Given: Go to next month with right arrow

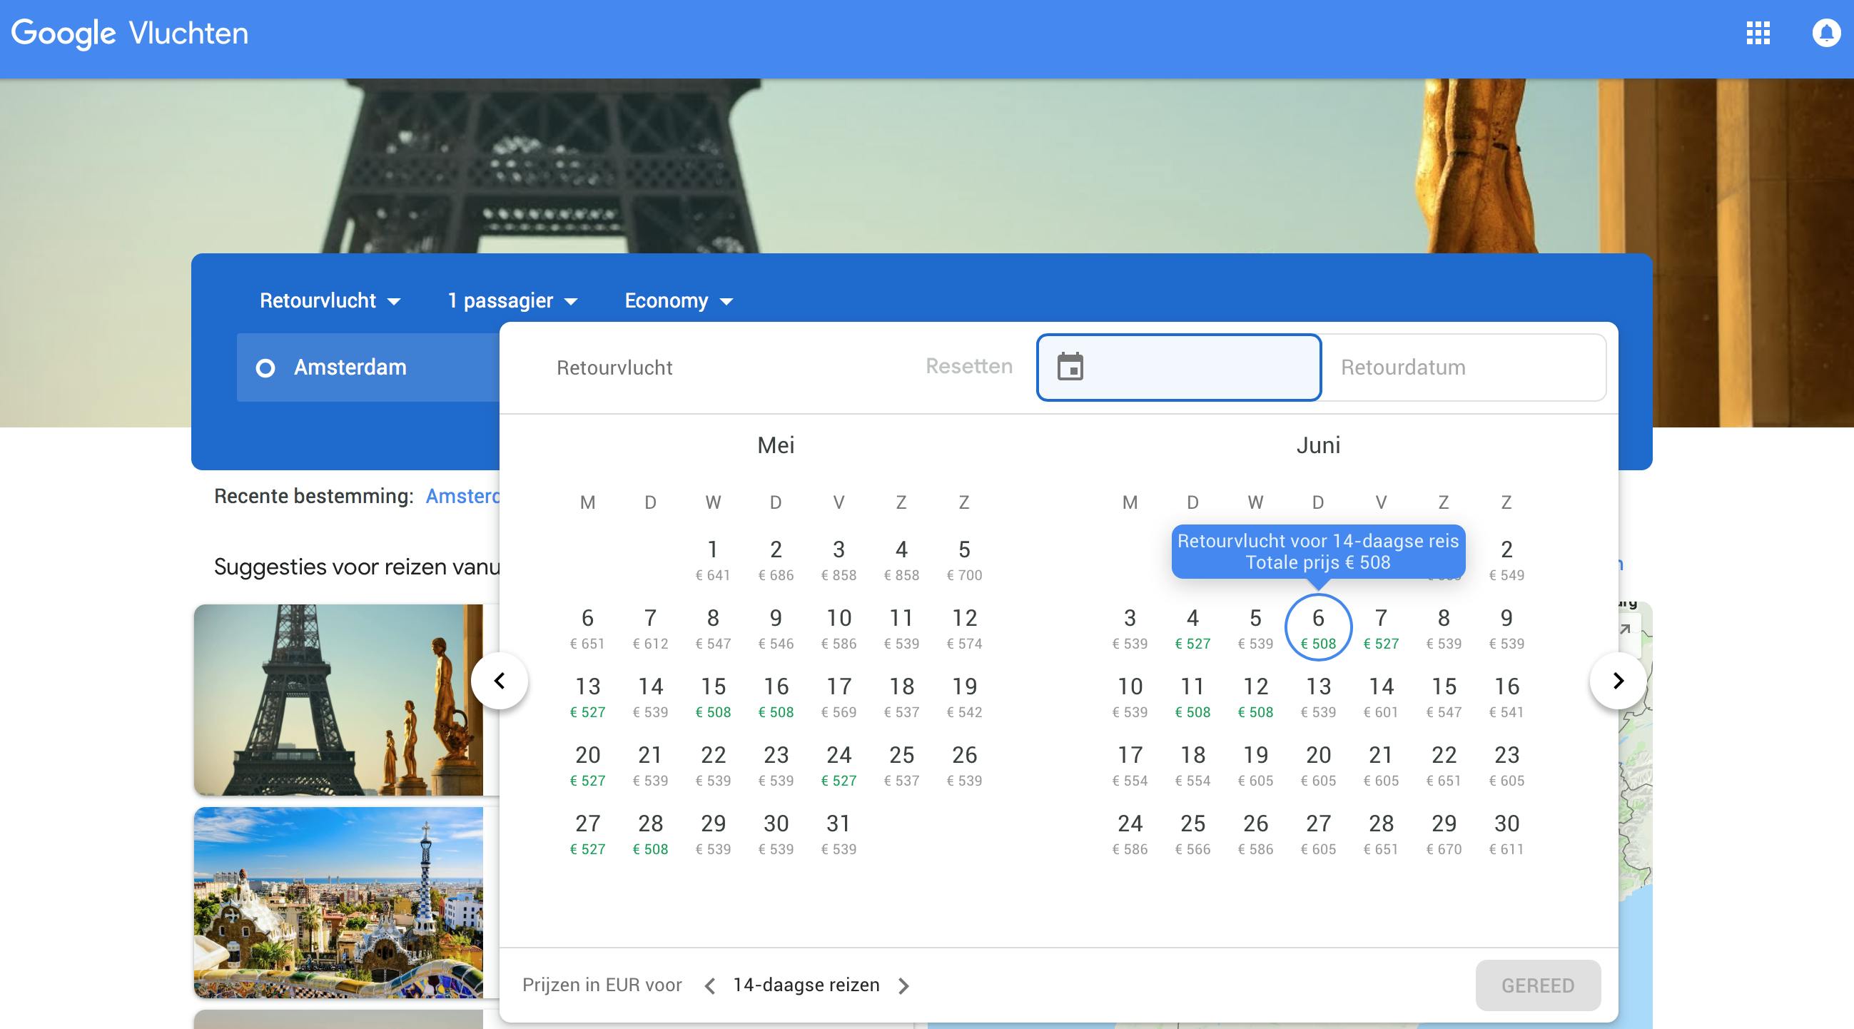Looking at the screenshot, I should [x=1618, y=680].
